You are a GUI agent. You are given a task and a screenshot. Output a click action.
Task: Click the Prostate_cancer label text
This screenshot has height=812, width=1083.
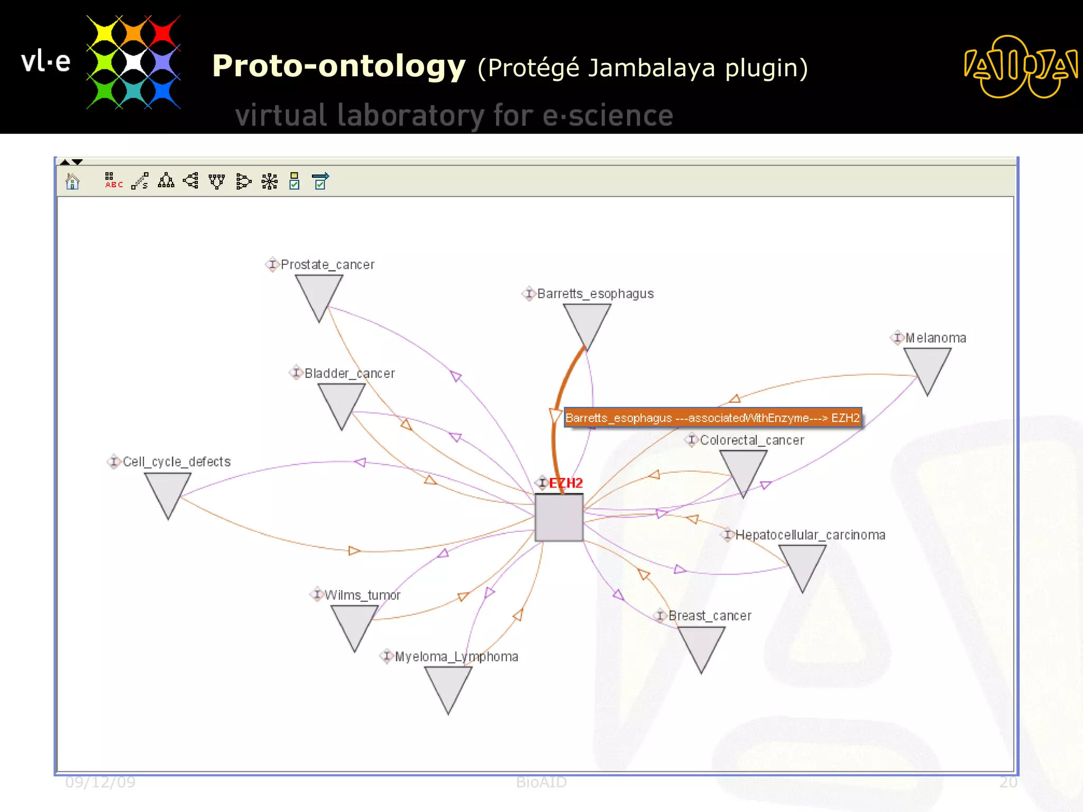327,264
